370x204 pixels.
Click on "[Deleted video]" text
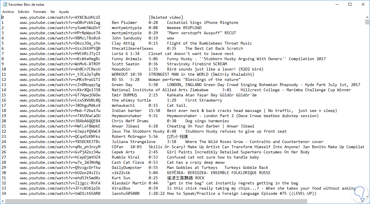pos(166,17)
